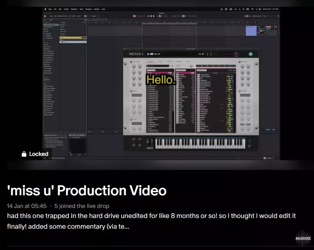Click the Link button in Live toolbar

point(51,16)
